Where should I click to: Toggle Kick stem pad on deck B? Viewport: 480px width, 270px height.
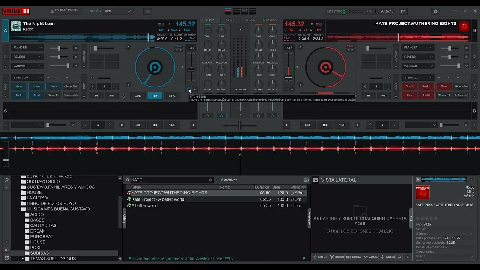click(x=409, y=95)
